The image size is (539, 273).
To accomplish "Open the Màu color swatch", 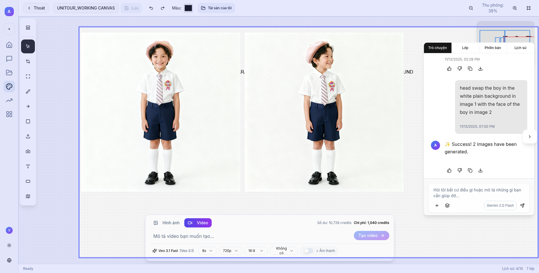I will point(188,8).
